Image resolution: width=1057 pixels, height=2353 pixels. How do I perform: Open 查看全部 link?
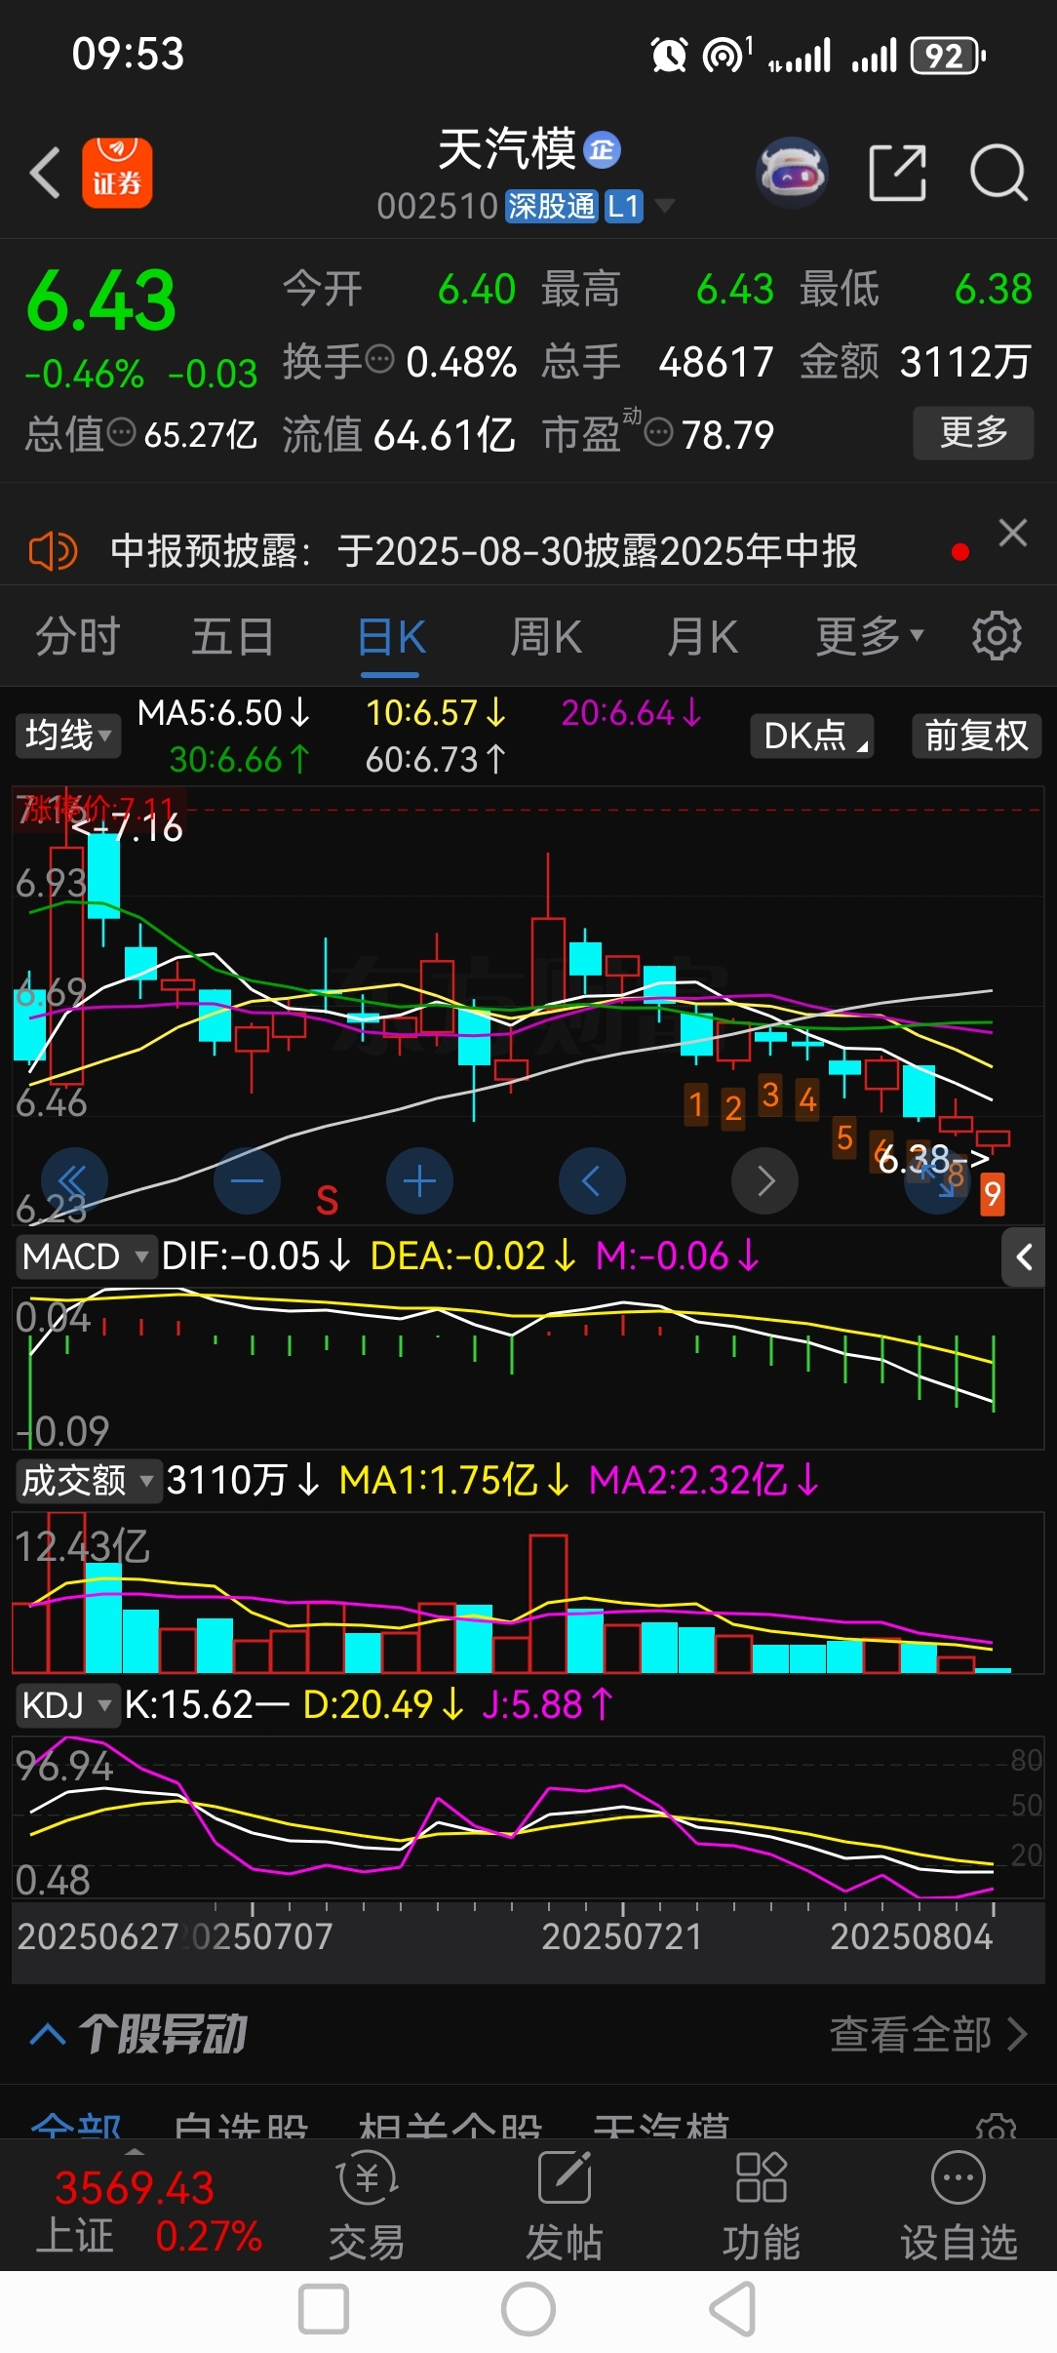tap(928, 2035)
